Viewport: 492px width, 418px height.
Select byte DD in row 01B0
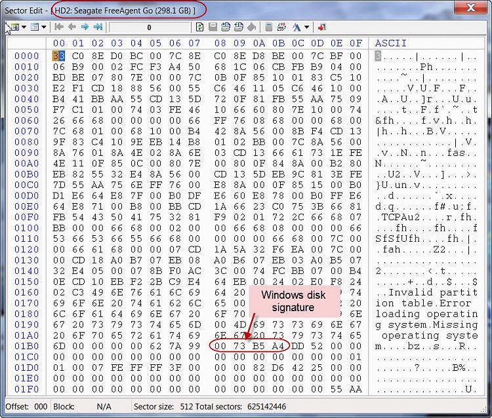point(297,346)
